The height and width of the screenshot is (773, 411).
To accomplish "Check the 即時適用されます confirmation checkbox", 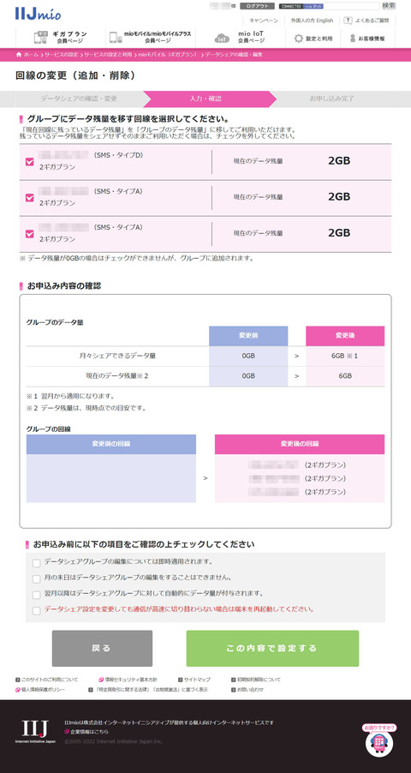I will (x=37, y=564).
